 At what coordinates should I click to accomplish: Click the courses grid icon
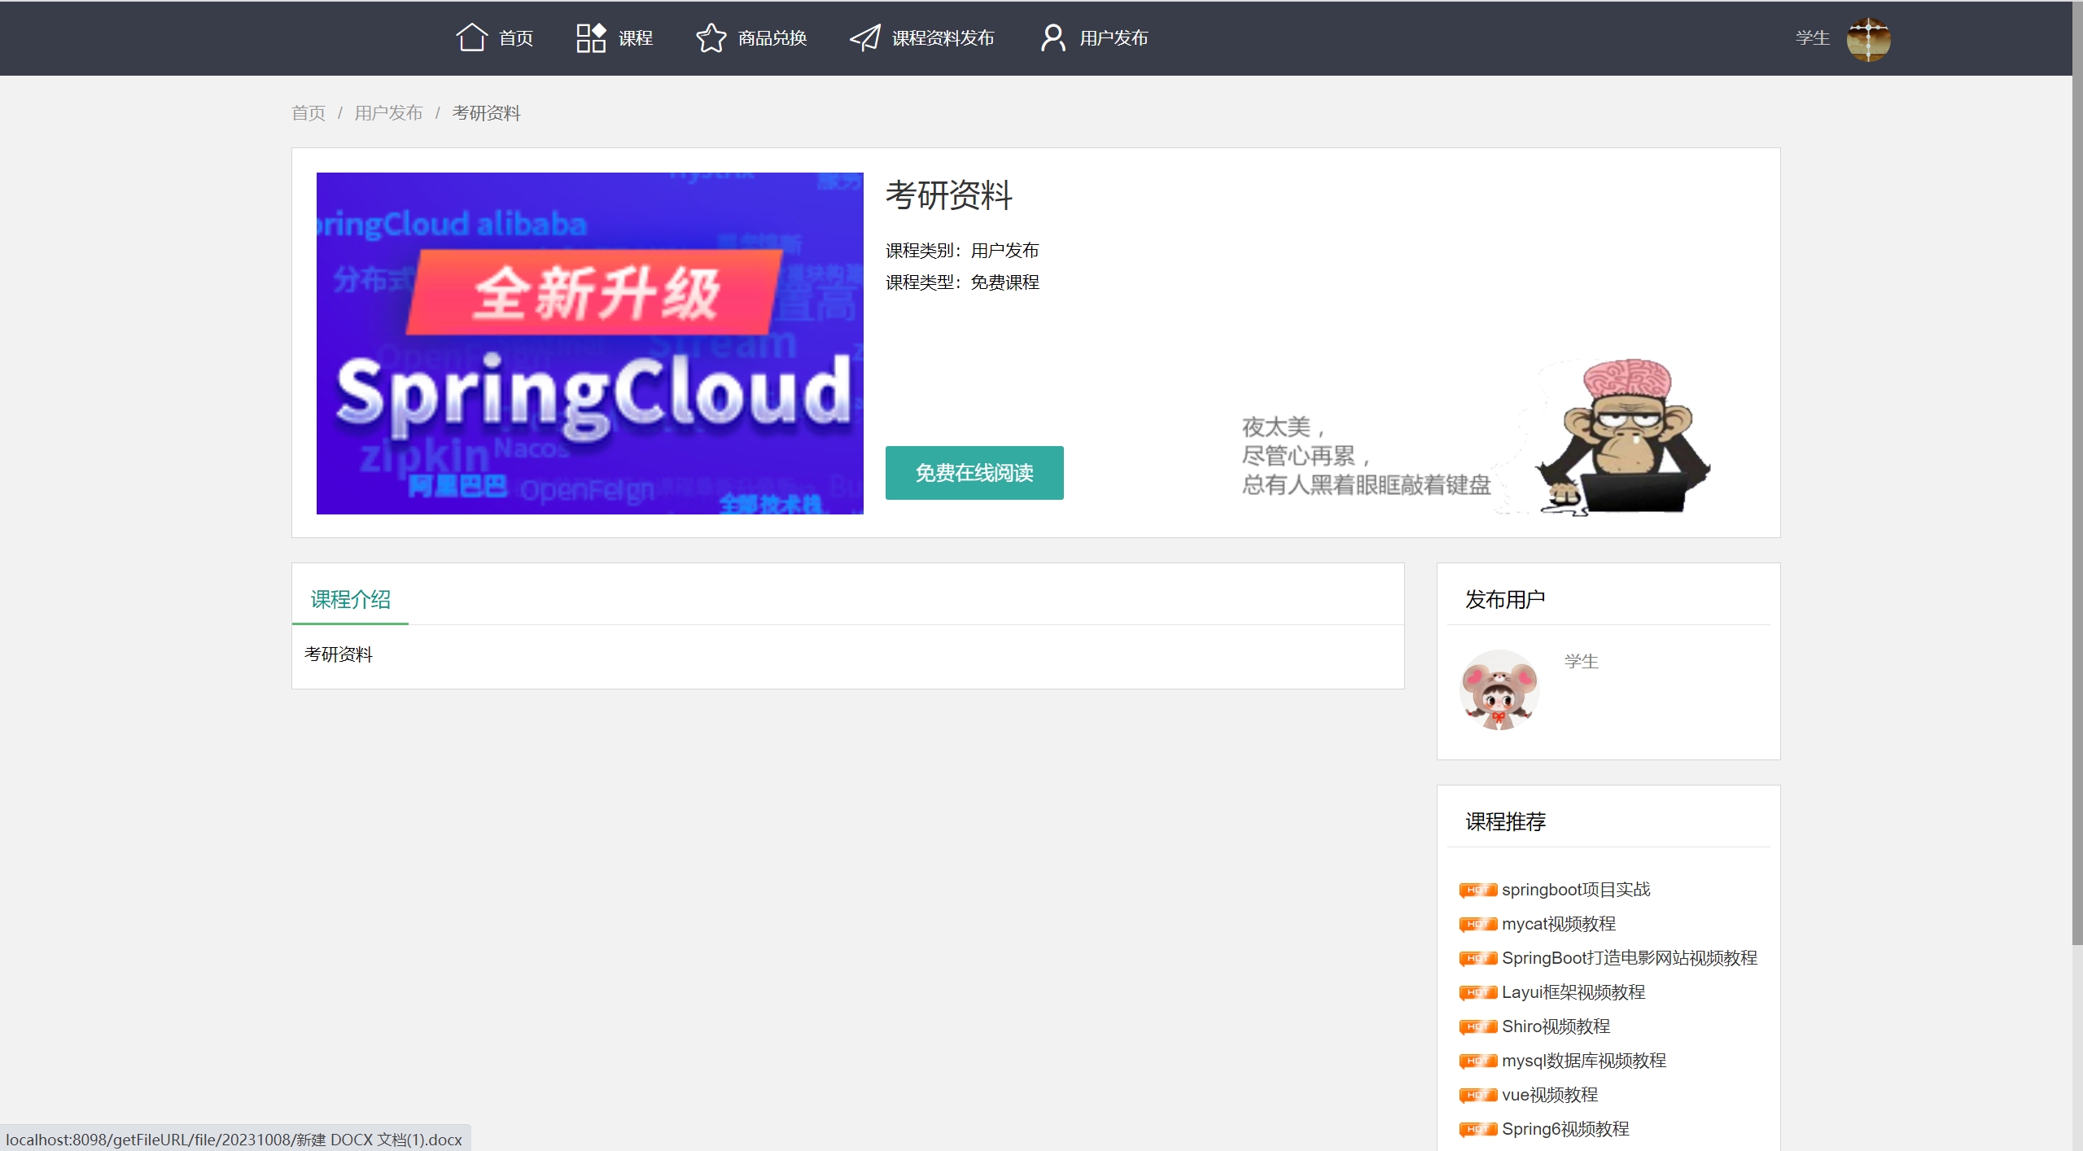590,37
